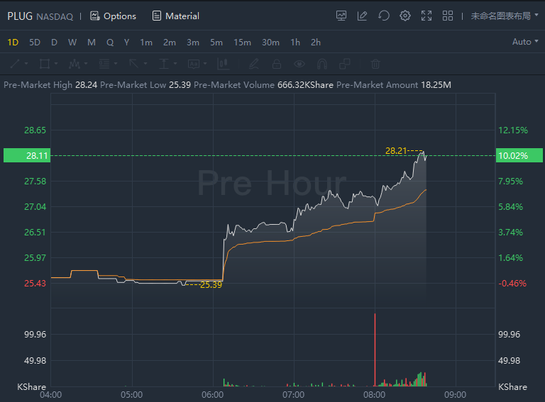Expand the rectangle shape tool dropdown arrow
Image resolution: width=545 pixels, height=402 pixels.
click(56, 64)
